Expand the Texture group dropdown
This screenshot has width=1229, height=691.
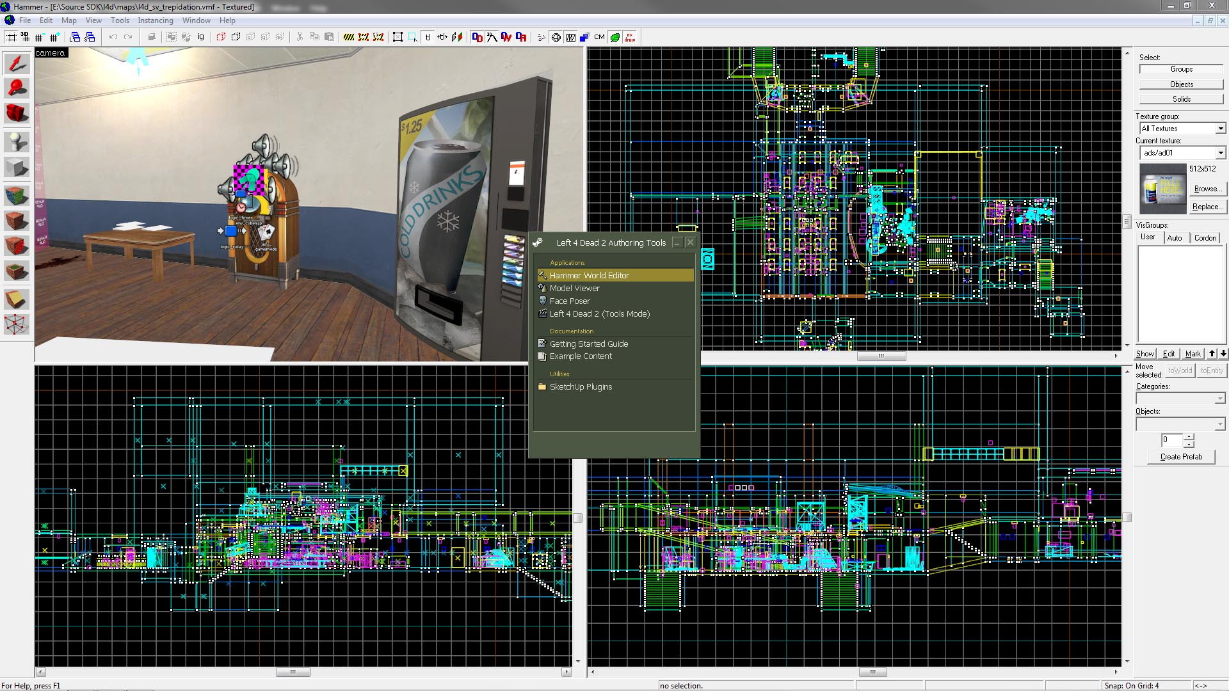[x=1221, y=128]
